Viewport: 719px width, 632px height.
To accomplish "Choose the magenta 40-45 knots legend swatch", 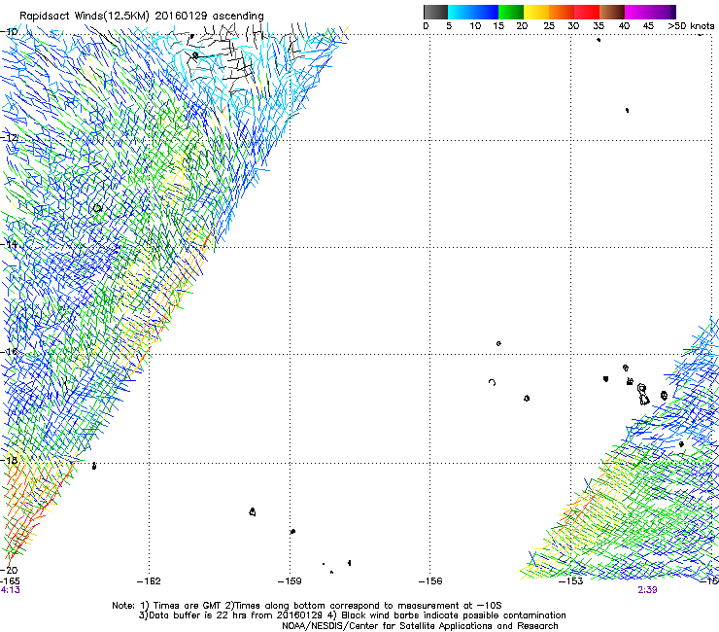I will [637, 12].
